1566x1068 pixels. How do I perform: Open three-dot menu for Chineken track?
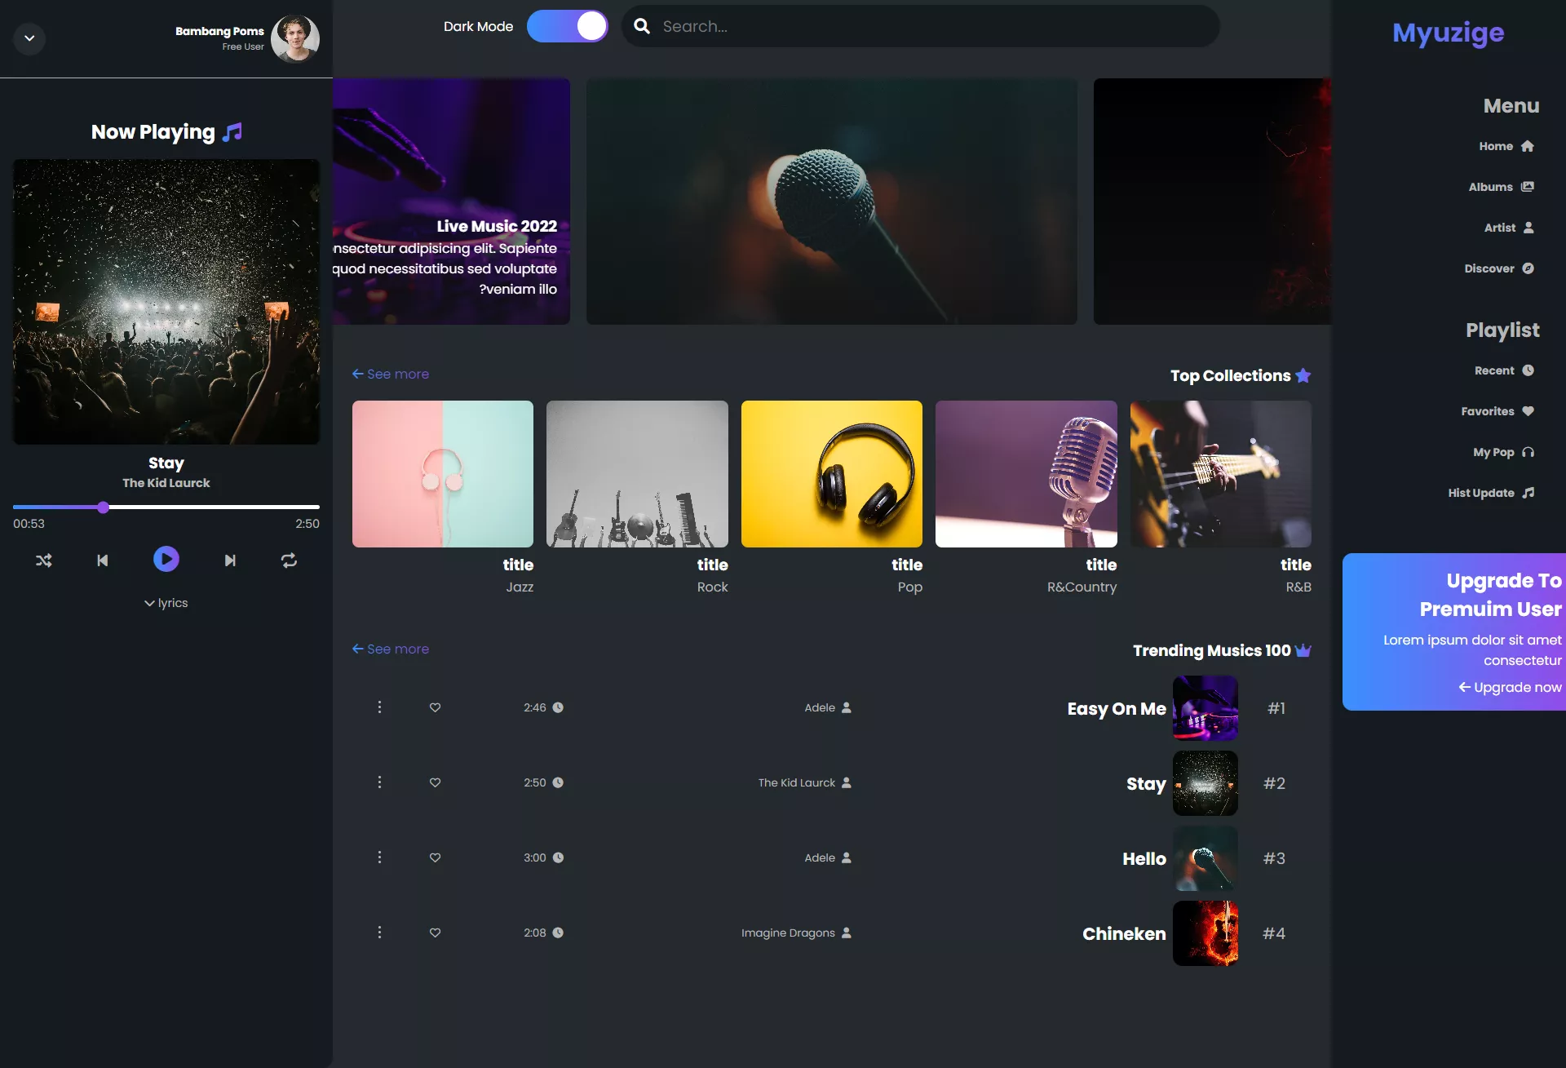click(x=379, y=933)
